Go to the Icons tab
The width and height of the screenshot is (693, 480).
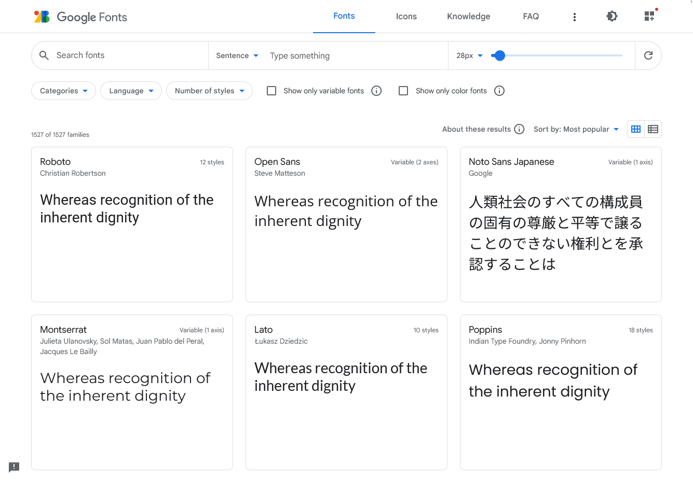(x=406, y=16)
